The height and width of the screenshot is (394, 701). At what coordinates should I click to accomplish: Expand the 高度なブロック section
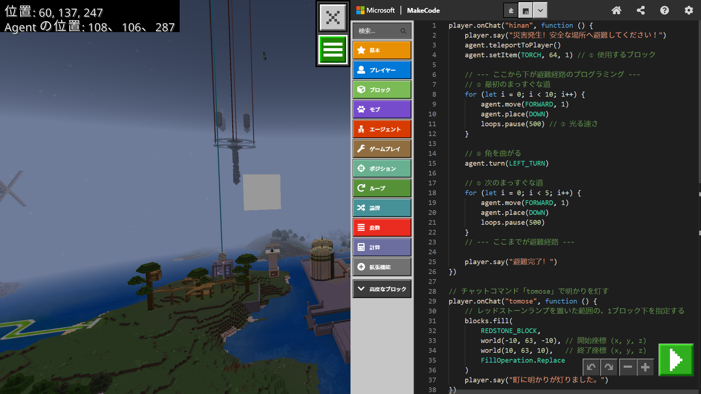tap(382, 289)
